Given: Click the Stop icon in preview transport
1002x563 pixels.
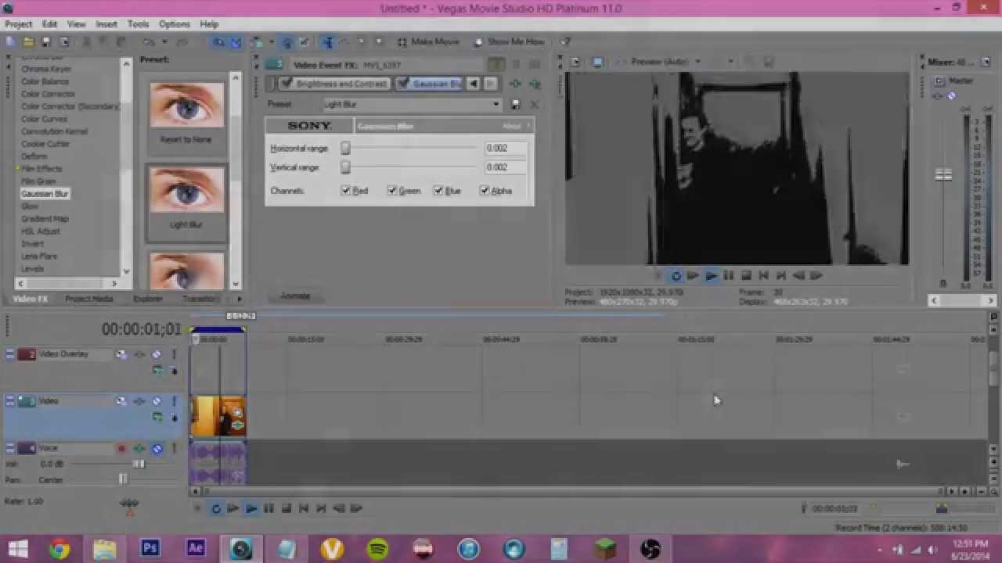Looking at the screenshot, I should [x=746, y=276].
